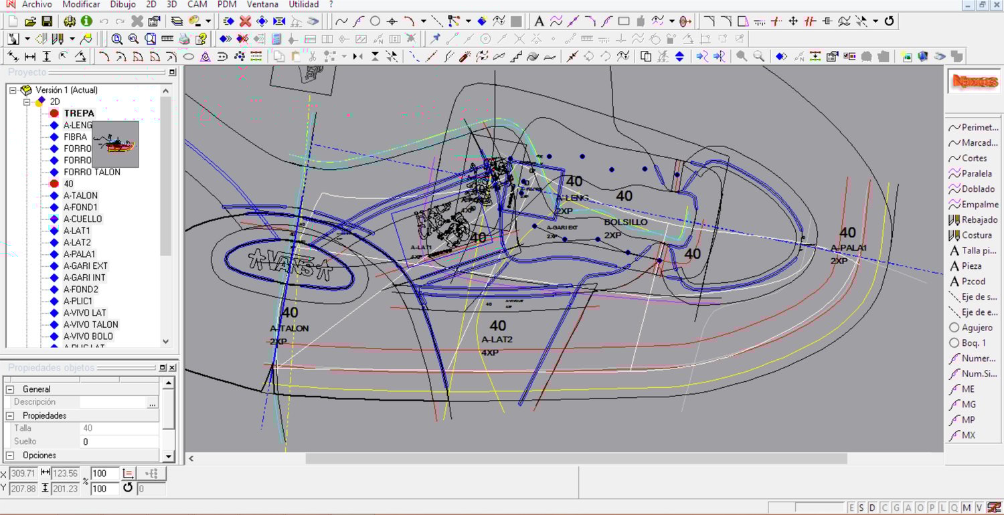Click the magnifier zoom window icon
The height and width of the screenshot is (515, 1004).
coord(117,39)
